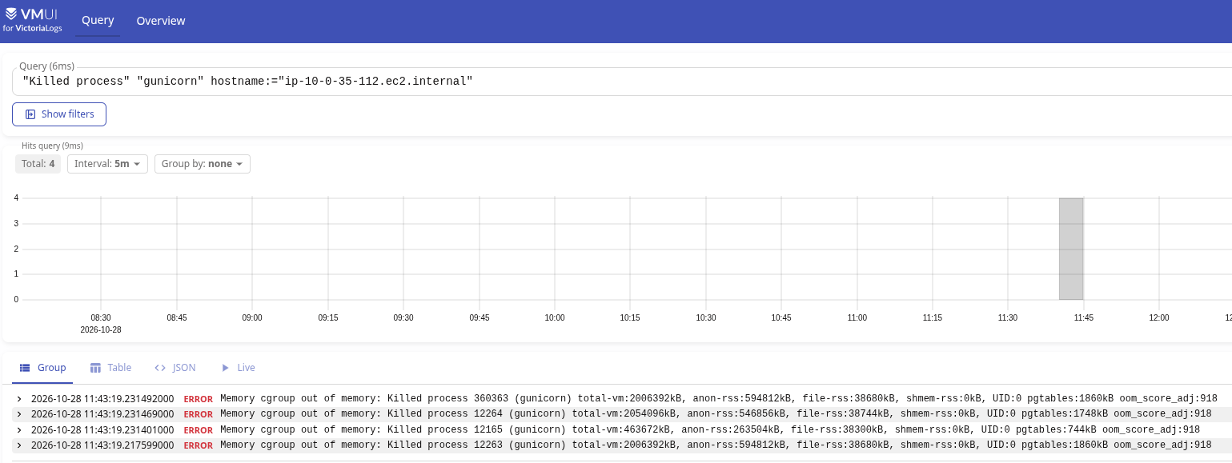
Task: Click the 08:30 2026-10-28 axis label
Action: point(101,323)
